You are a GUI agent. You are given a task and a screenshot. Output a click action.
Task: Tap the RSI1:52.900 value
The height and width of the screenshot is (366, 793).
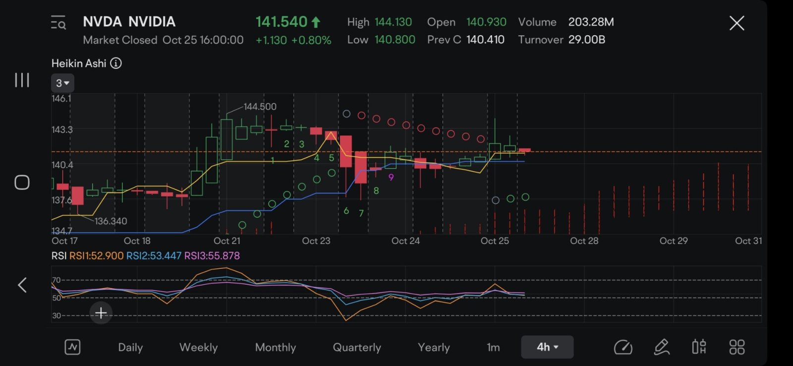click(x=96, y=256)
